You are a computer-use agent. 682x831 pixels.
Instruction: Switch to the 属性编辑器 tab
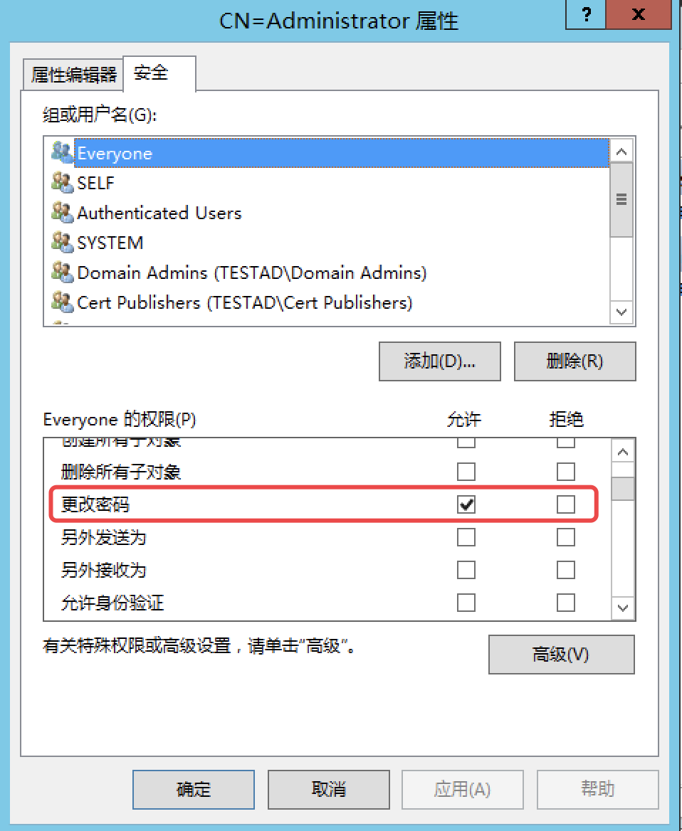pyautogui.click(x=74, y=75)
